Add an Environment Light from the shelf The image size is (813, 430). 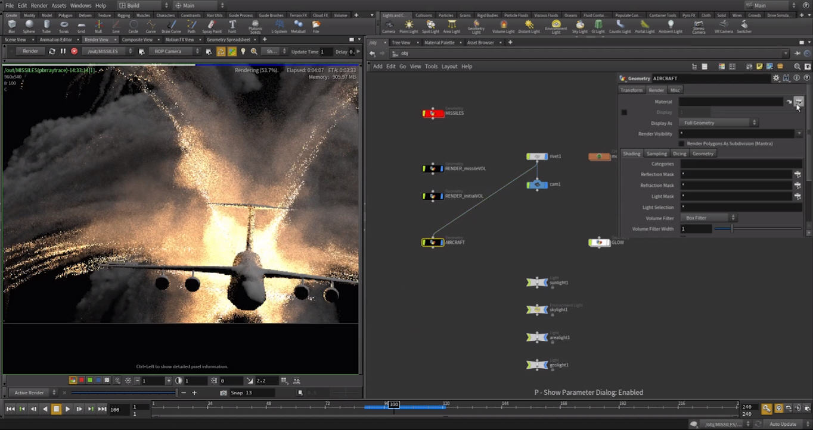(x=556, y=26)
